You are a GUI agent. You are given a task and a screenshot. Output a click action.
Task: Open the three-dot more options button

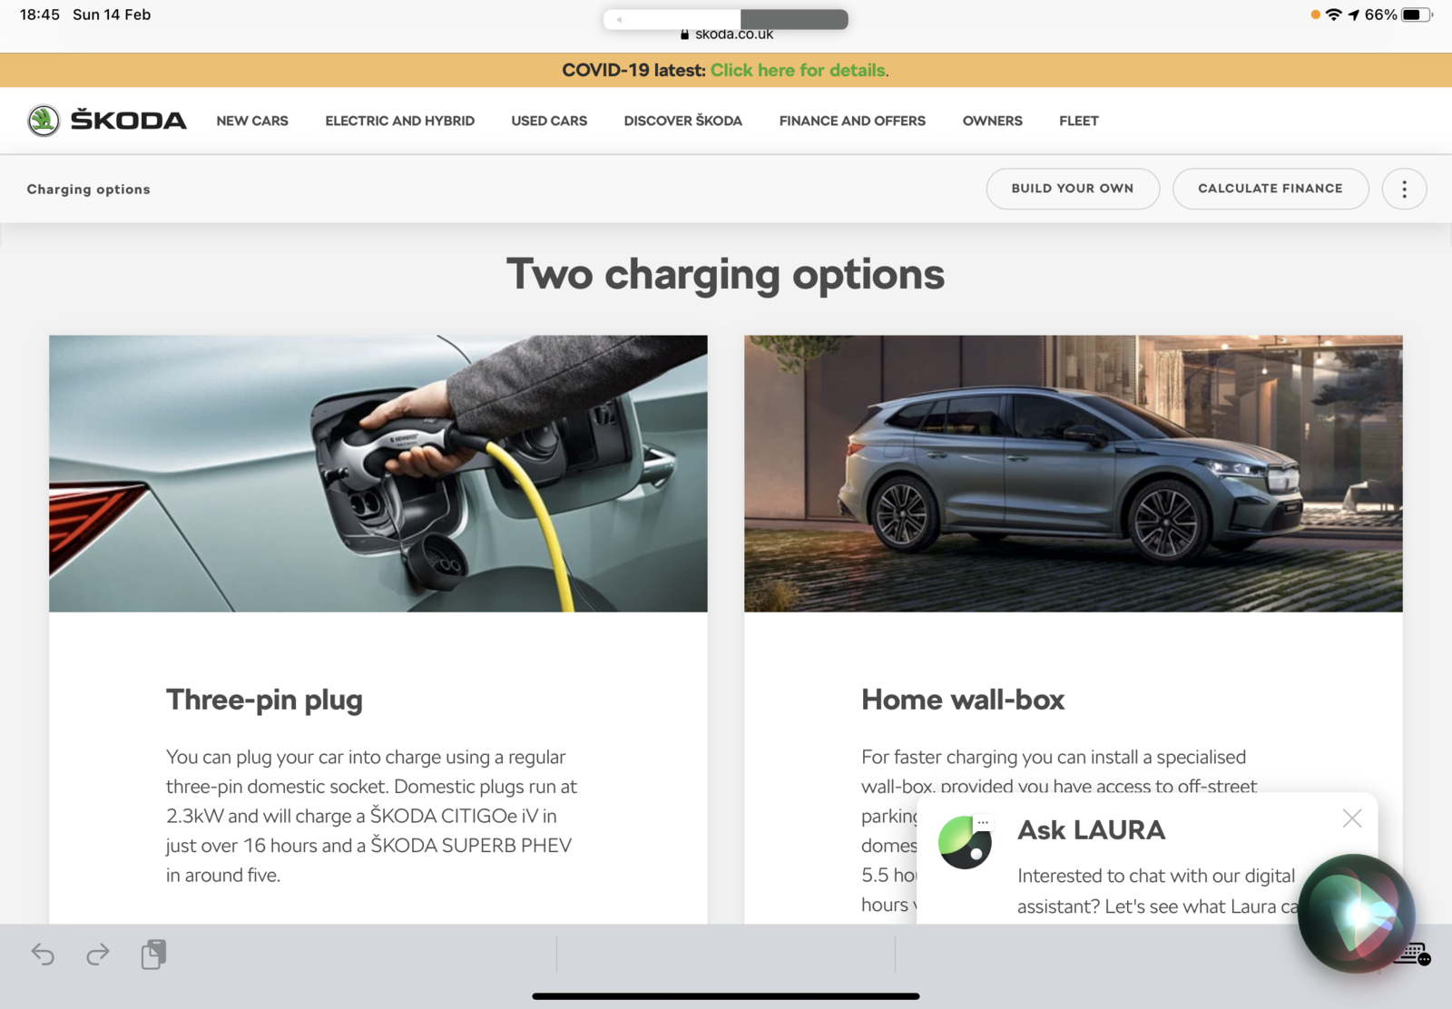click(1404, 189)
